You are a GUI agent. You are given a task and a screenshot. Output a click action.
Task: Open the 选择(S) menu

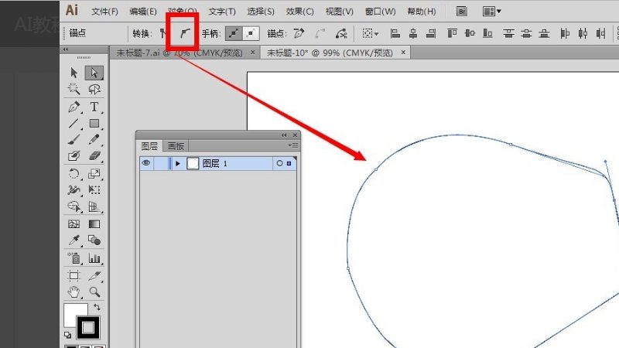coord(261,12)
